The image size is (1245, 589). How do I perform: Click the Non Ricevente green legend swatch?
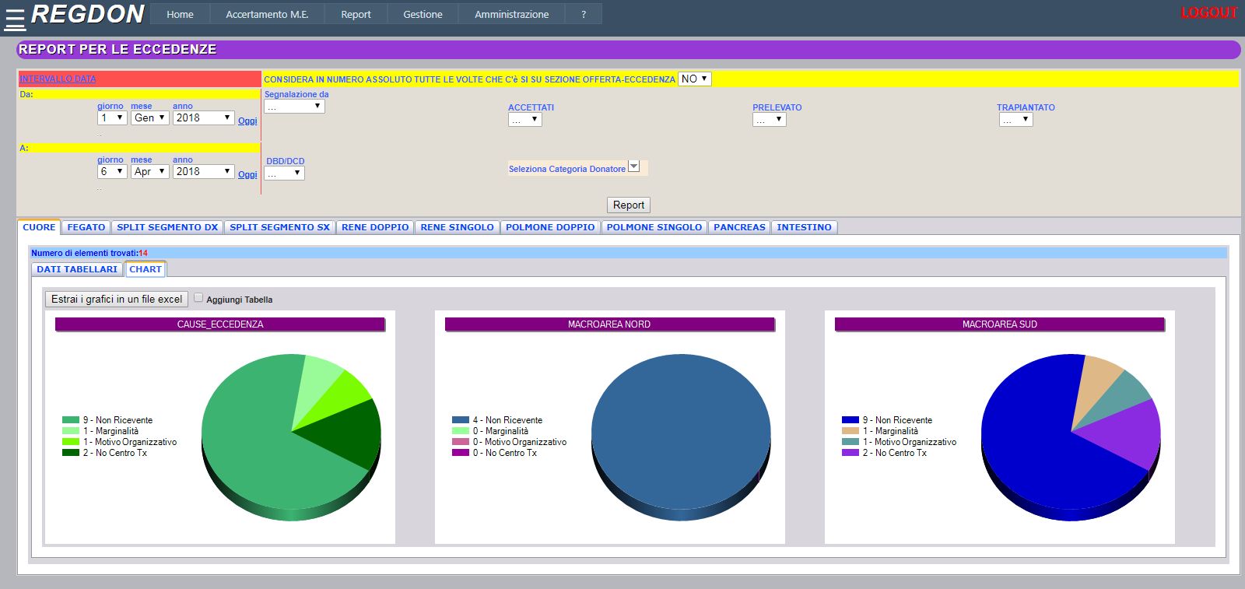tap(71, 420)
